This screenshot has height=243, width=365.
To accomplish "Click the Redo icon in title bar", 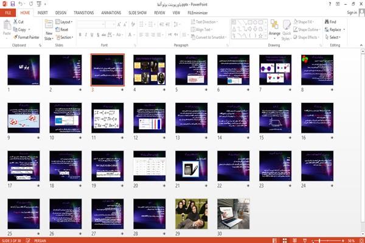I will (x=31, y=4).
